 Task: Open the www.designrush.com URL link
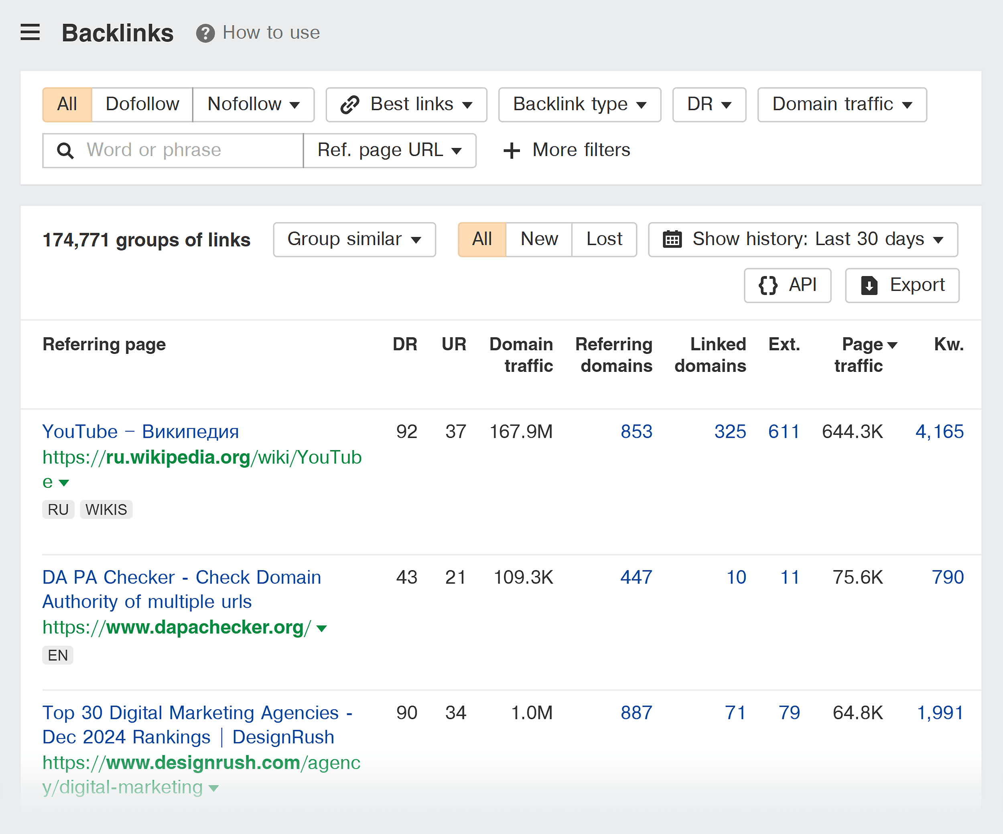(201, 775)
